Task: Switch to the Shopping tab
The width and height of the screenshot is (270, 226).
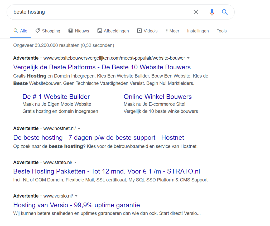Action: click(48, 31)
